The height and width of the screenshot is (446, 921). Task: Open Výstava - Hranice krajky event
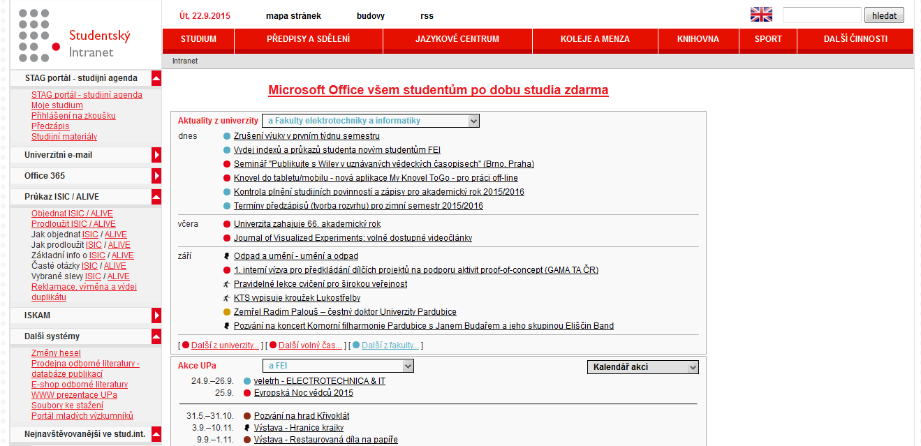tap(299, 428)
